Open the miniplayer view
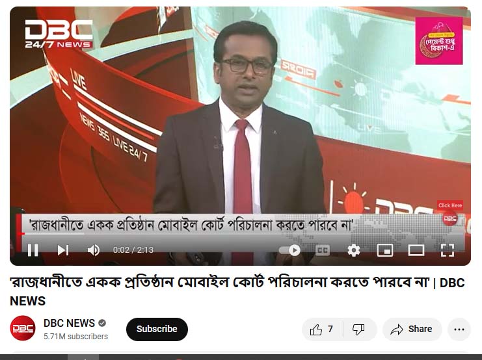The image size is (482, 360). click(385, 250)
